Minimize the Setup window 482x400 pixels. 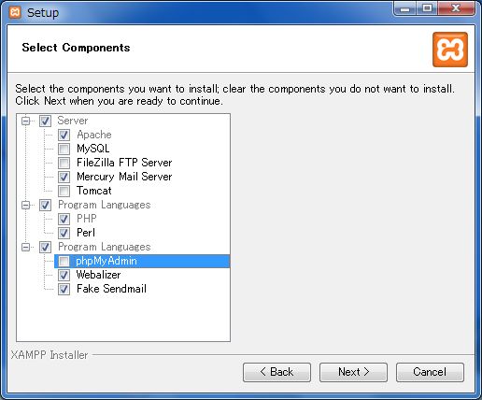coord(405,8)
